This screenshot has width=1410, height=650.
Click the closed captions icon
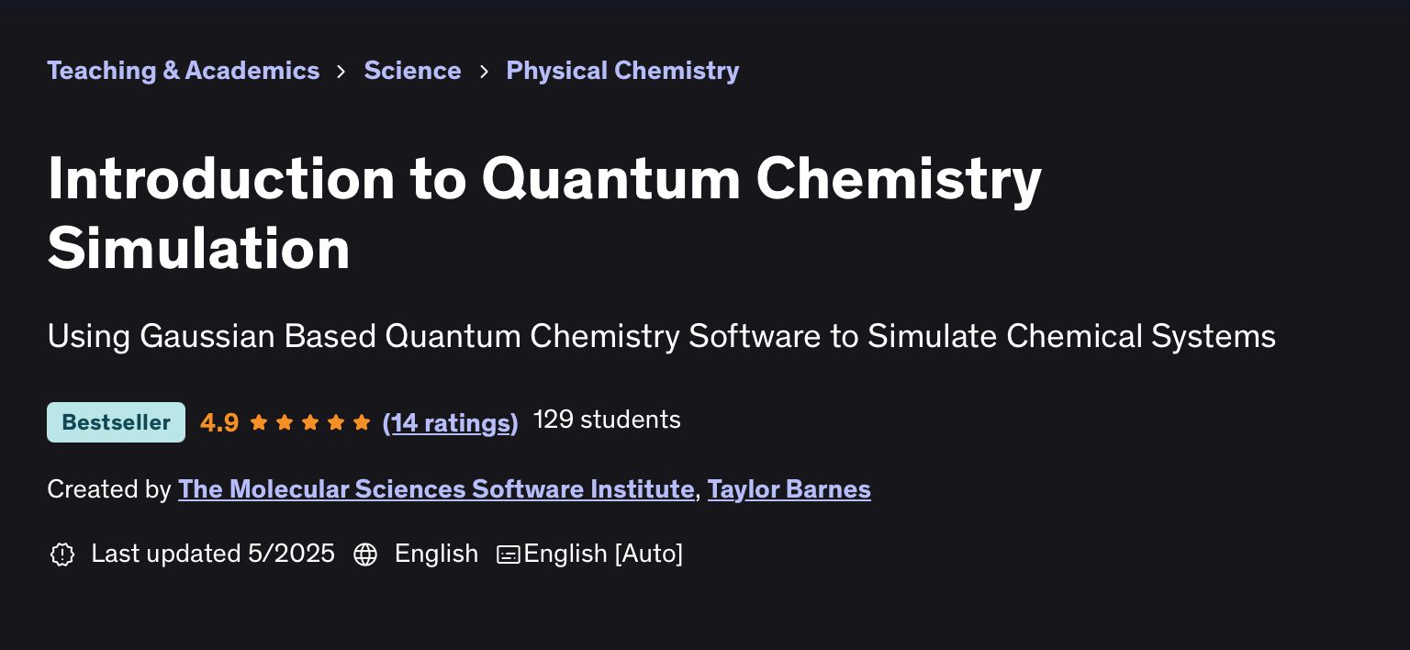(508, 555)
